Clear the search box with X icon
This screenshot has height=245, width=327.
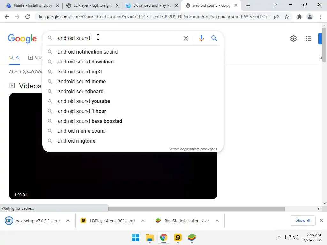[x=186, y=38]
